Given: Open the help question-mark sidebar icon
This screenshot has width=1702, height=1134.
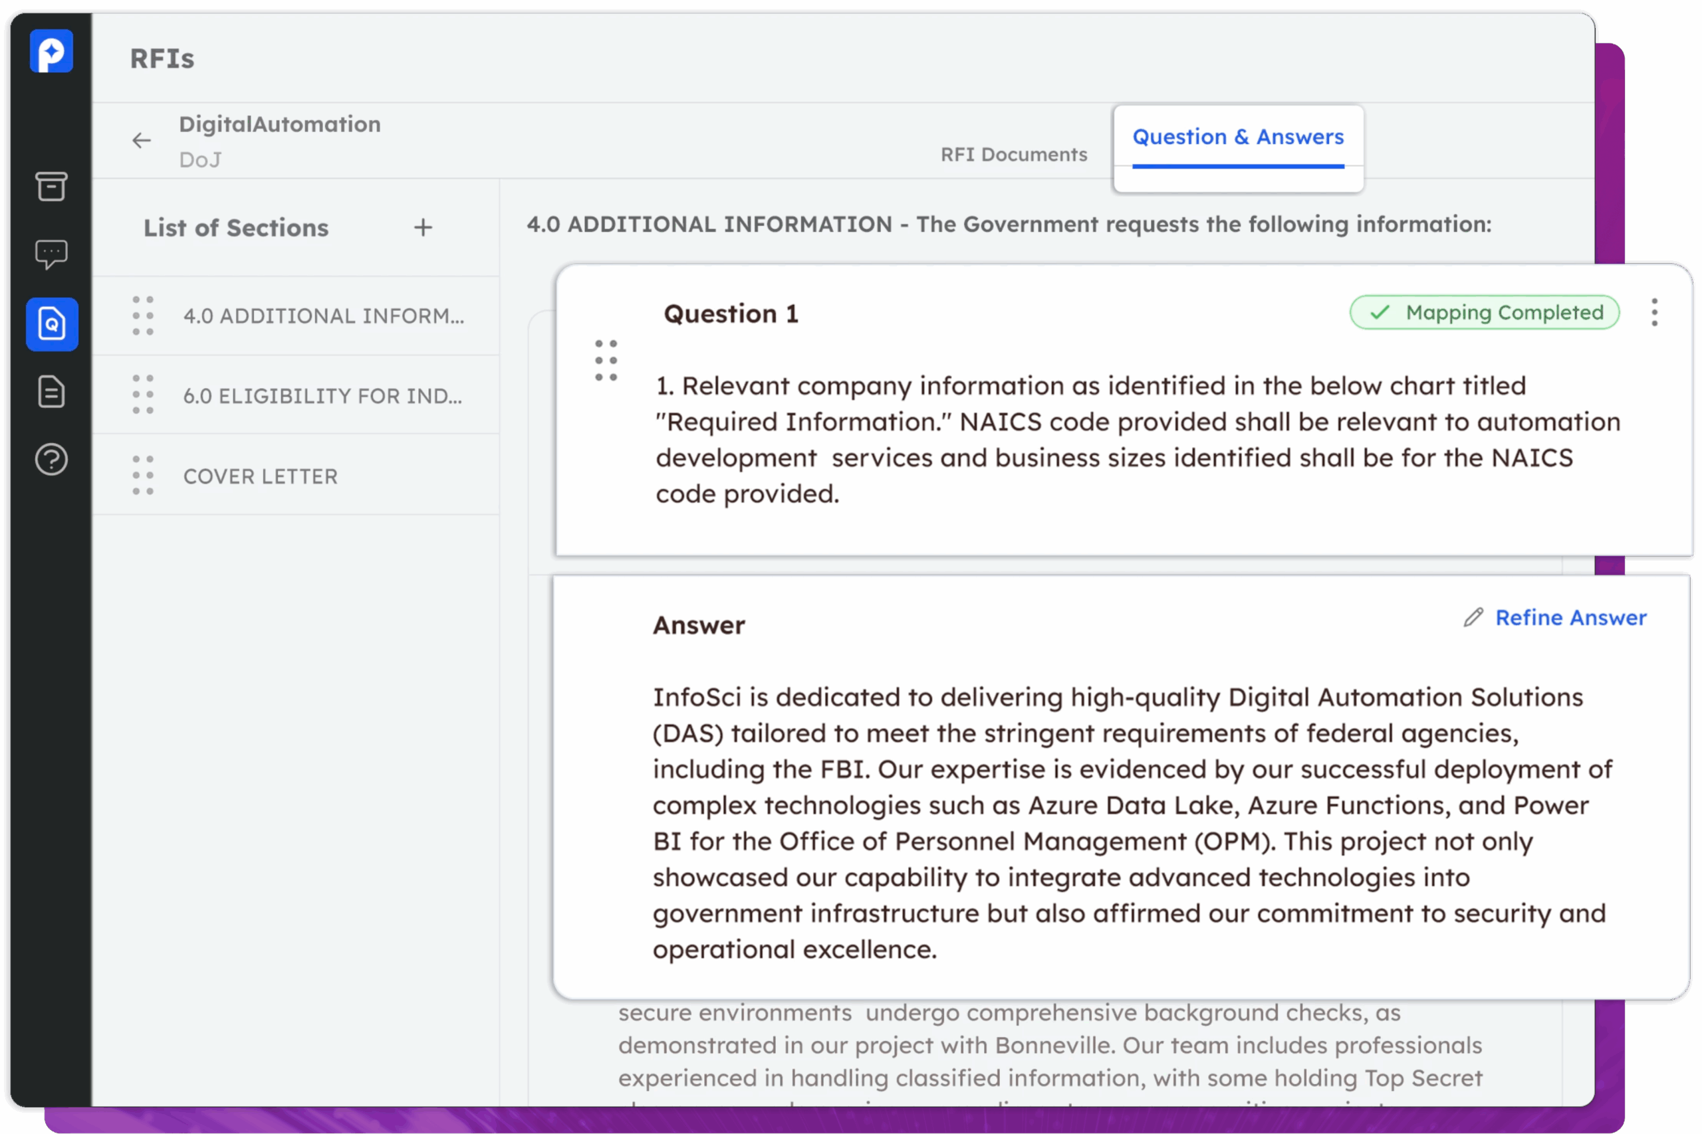Looking at the screenshot, I should (51, 459).
